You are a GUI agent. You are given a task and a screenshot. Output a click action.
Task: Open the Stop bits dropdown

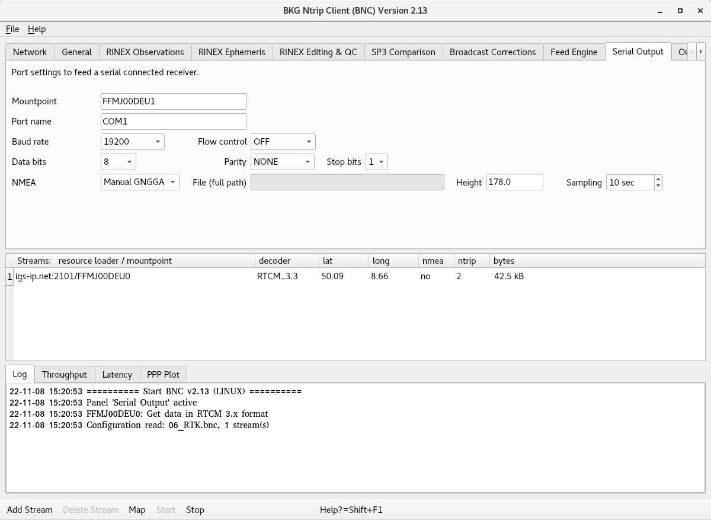[x=376, y=162]
